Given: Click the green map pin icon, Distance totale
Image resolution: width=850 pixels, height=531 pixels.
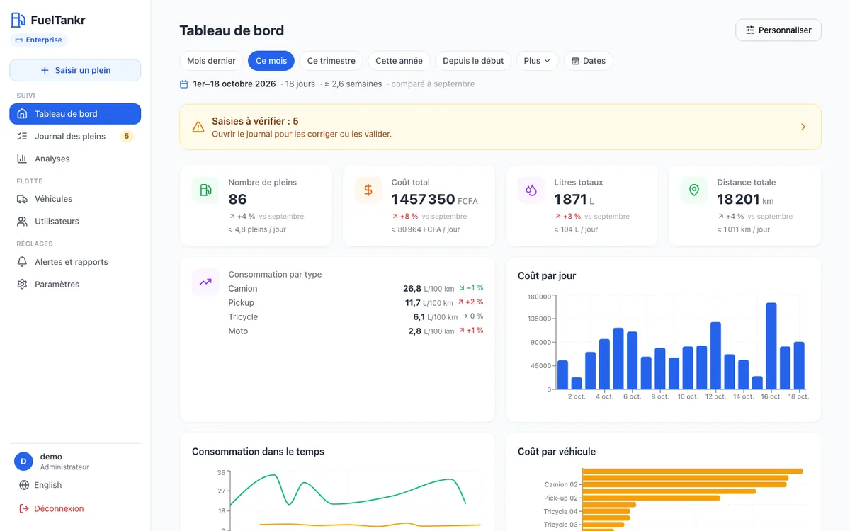Looking at the screenshot, I should click(694, 190).
